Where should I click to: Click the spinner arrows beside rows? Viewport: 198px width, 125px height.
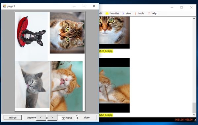[x=63, y=118]
